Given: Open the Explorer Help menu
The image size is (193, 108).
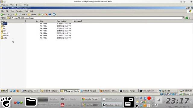Looking at the screenshot, I should (x=32, y=11).
